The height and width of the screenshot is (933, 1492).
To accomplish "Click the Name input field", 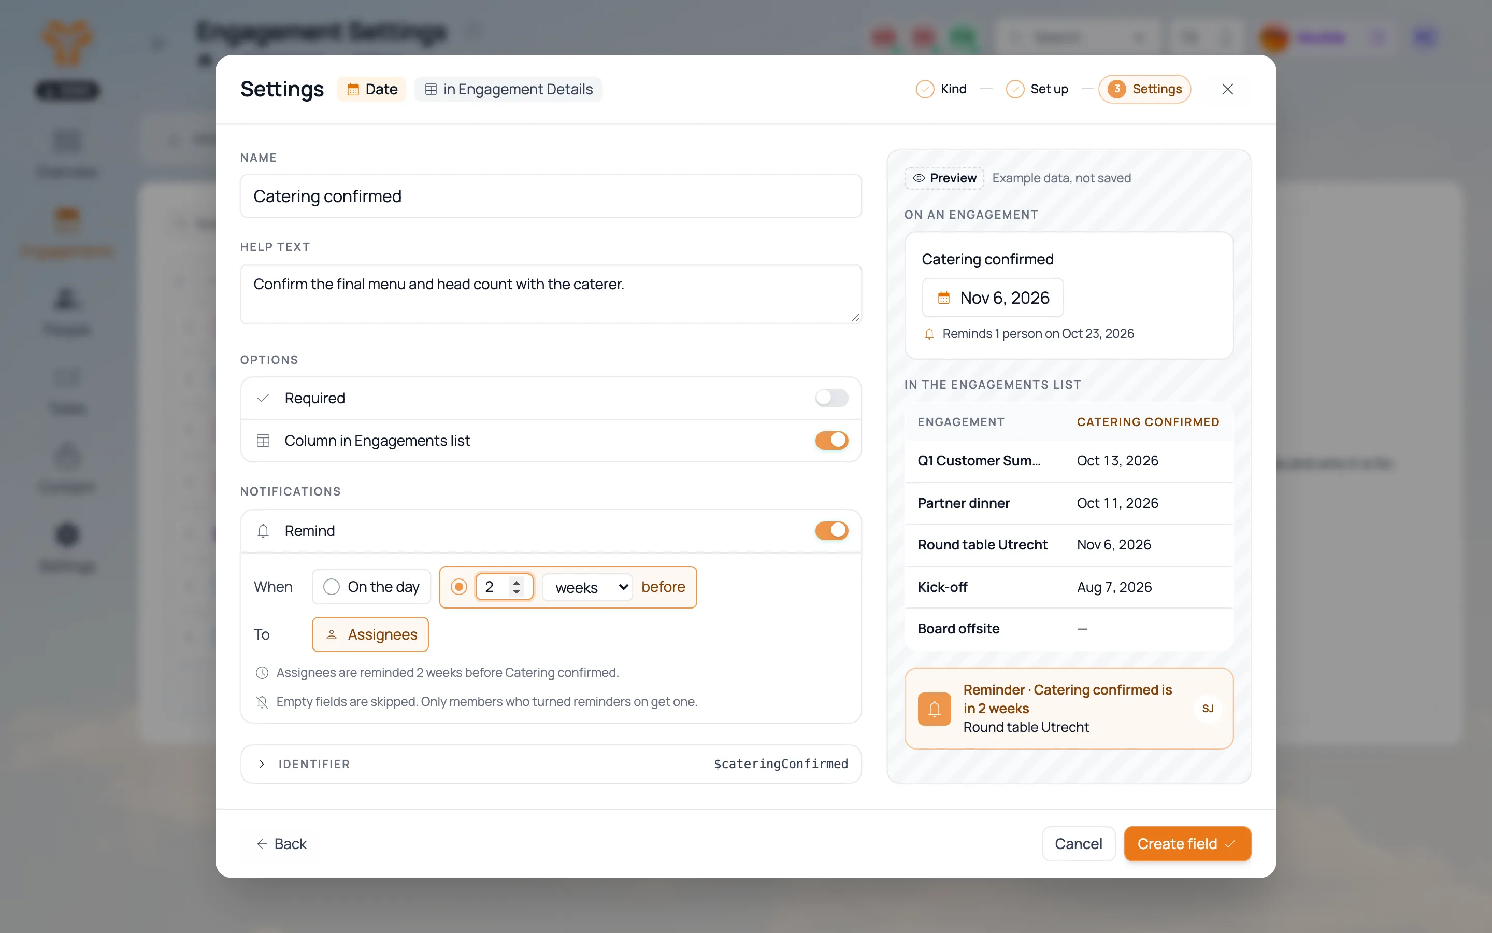I will [x=551, y=196].
